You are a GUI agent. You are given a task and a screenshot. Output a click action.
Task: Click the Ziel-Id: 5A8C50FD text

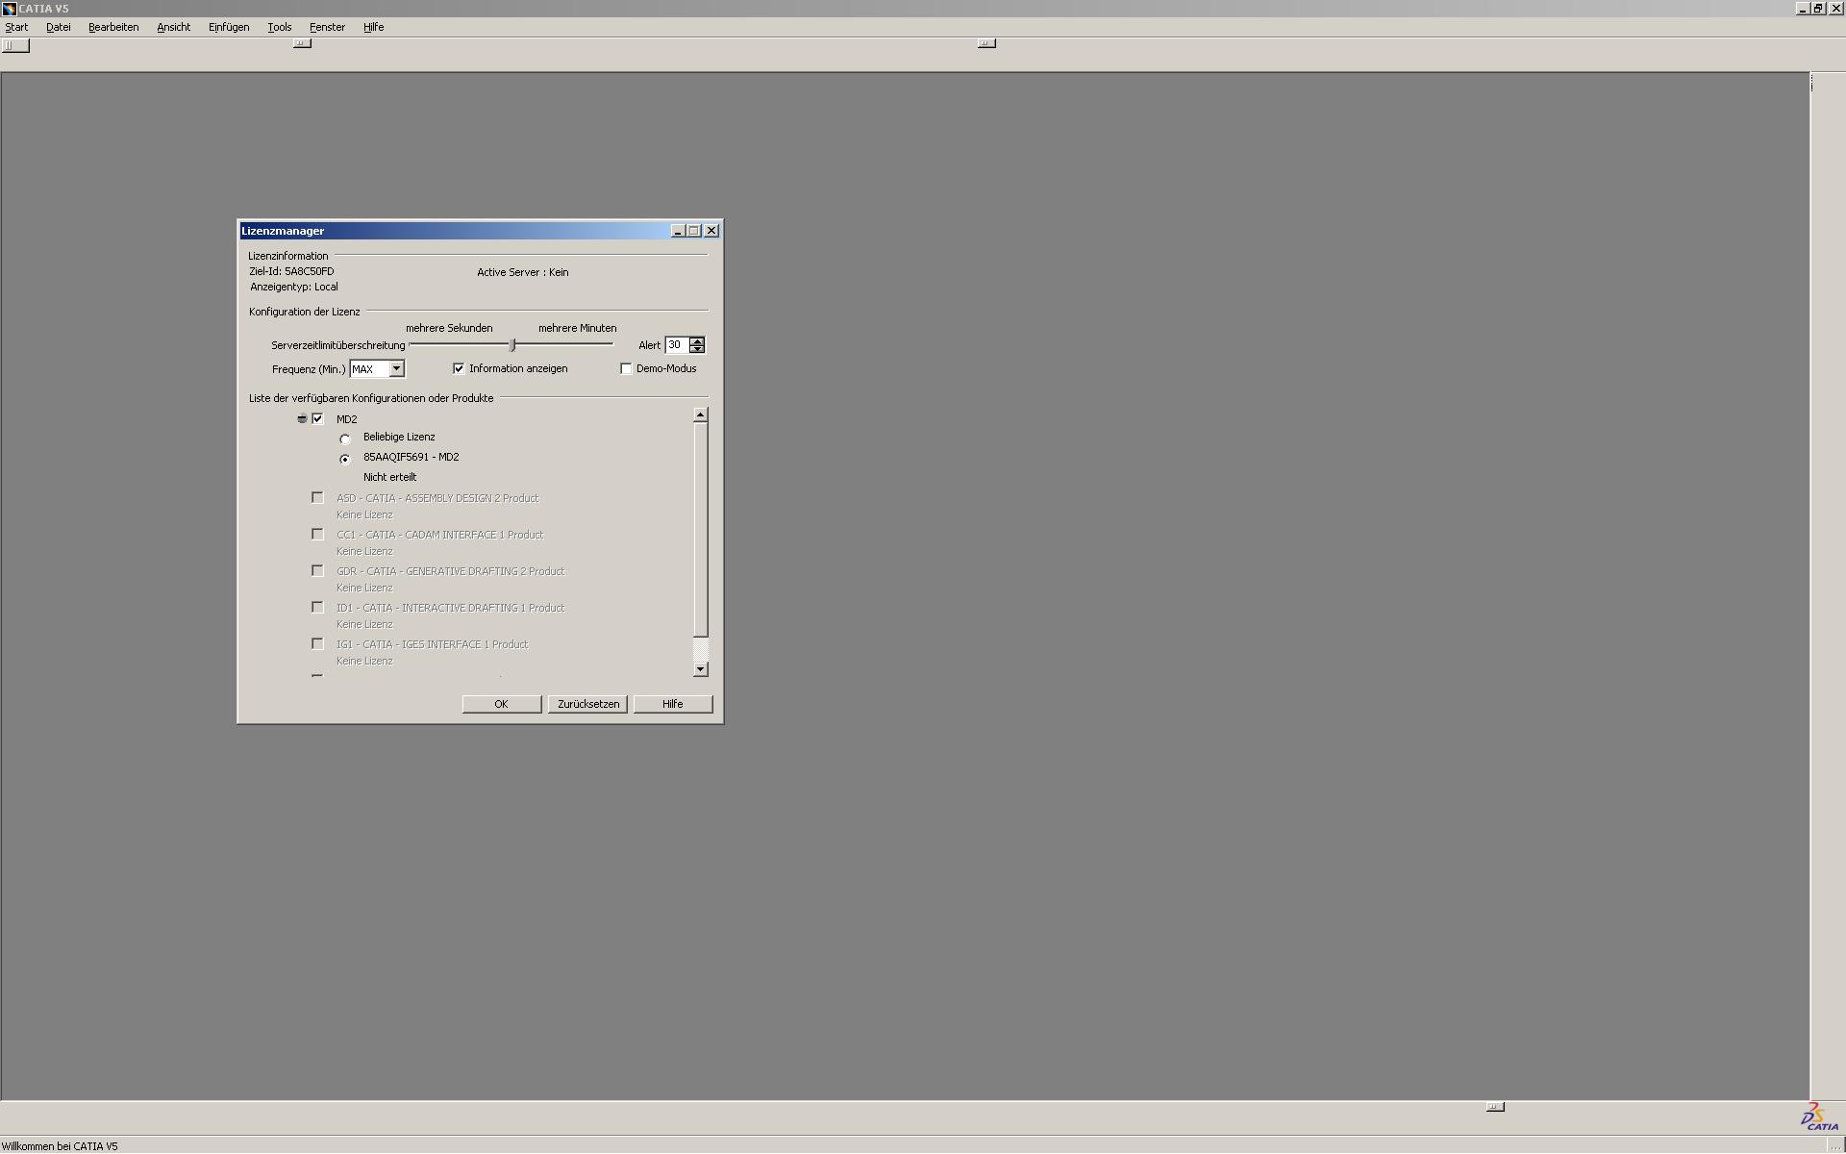point(291,271)
